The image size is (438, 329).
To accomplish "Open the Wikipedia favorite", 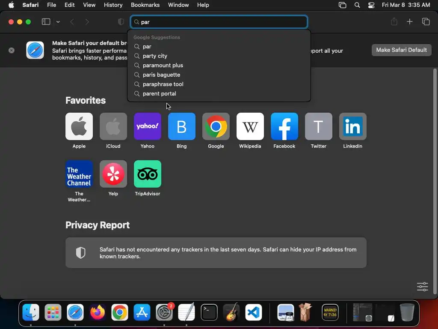I will pos(250,126).
